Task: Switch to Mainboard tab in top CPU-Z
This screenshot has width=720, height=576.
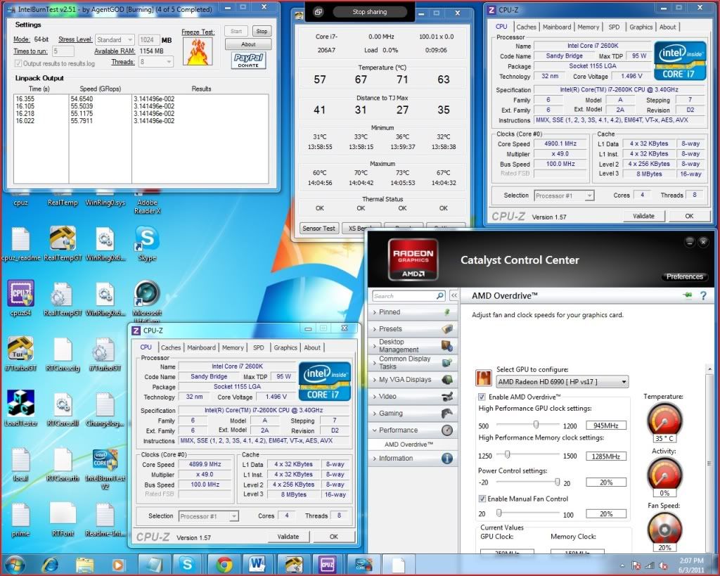Action: point(557,27)
